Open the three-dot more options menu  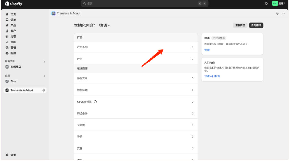point(283,14)
